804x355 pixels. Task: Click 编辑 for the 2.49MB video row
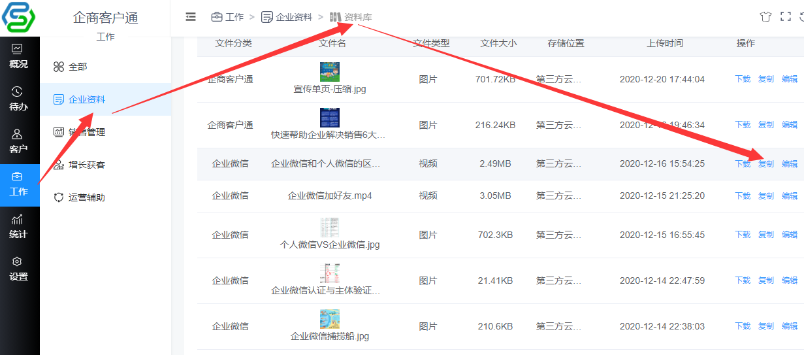[790, 164]
